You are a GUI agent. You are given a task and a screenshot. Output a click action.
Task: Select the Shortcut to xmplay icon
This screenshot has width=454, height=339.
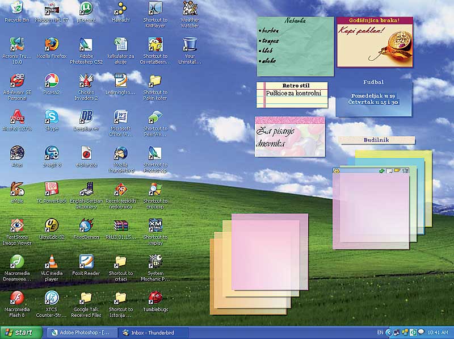click(x=155, y=225)
